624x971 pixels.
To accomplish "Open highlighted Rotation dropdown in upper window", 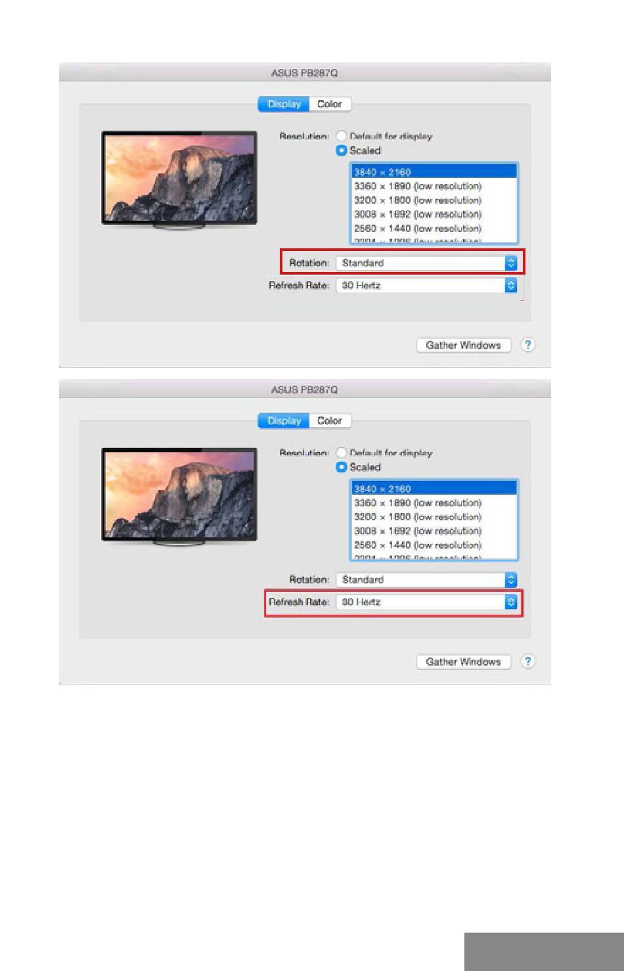I will pyautogui.click(x=426, y=263).
